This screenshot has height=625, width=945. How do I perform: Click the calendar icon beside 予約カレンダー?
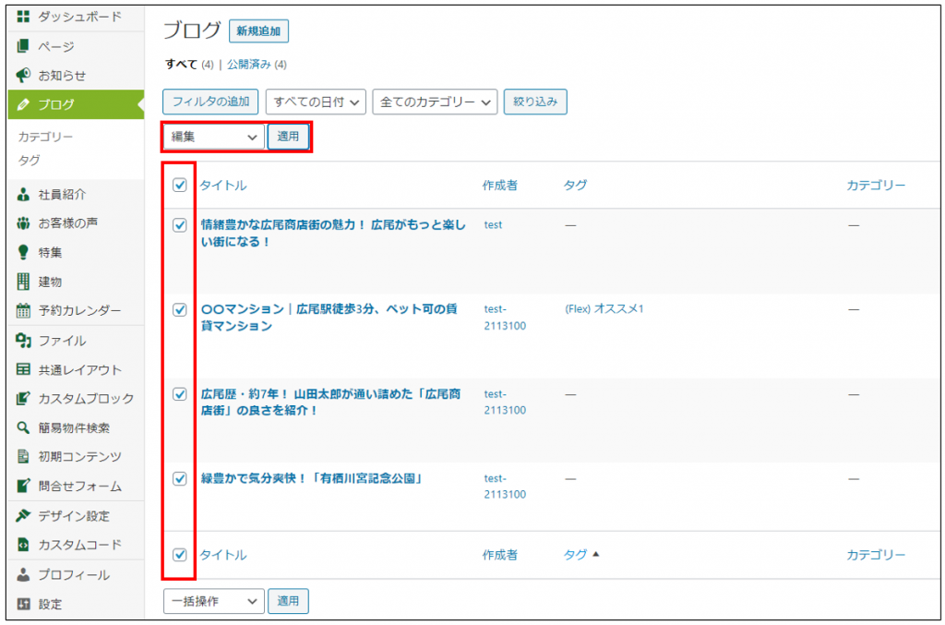click(x=24, y=310)
